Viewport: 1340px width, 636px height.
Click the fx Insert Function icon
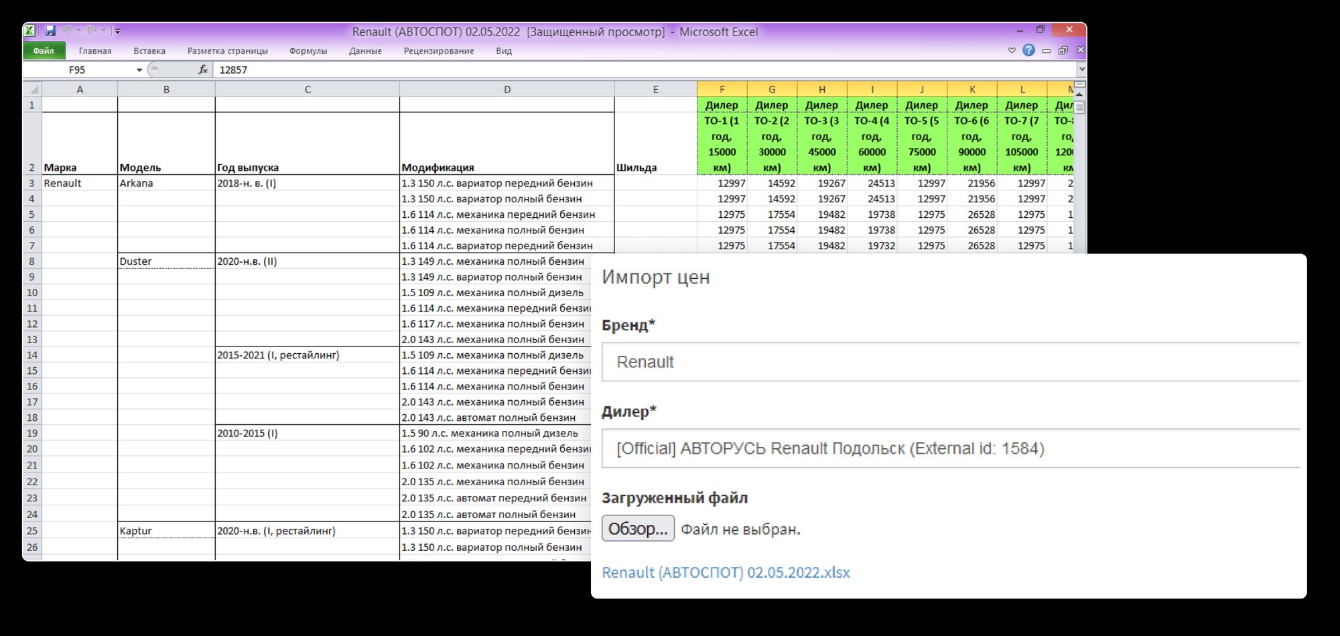point(203,70)
